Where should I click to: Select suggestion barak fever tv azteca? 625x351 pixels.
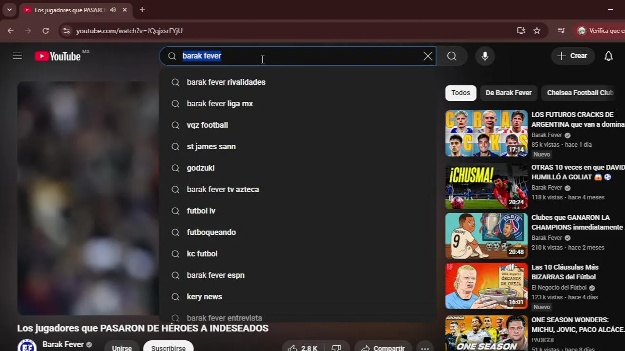[297, 189]
